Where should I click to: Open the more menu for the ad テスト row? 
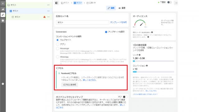click(49, 17)
